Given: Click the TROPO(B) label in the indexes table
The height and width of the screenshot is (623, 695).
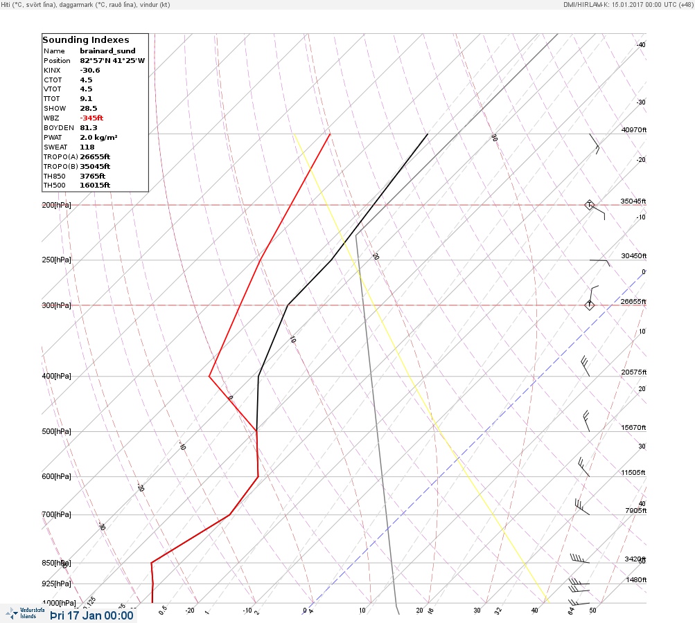Looking at the screenshot, I should [61, 167].
